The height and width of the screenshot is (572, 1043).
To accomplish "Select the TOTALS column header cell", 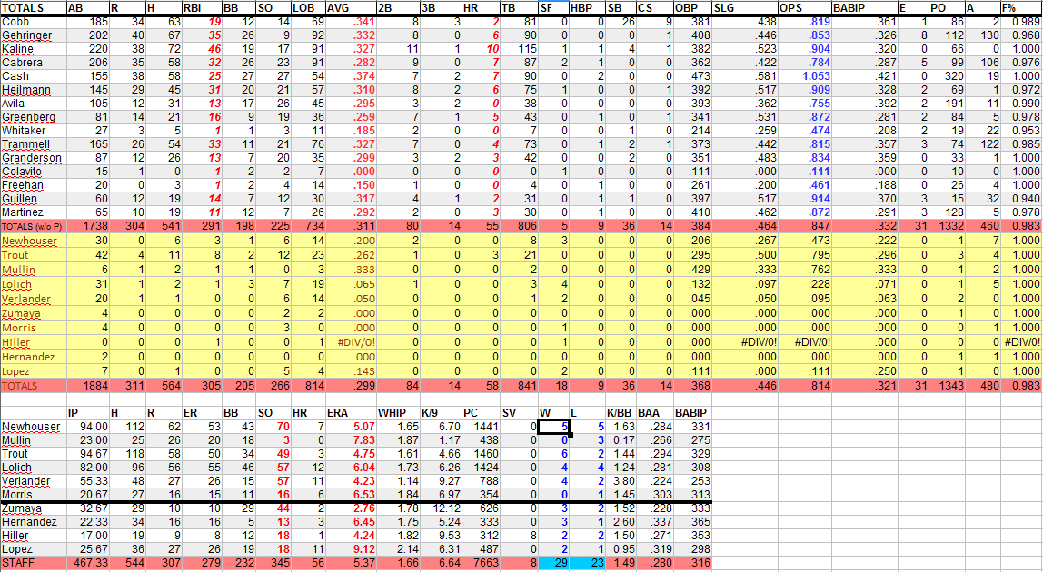I will [34, 8].
